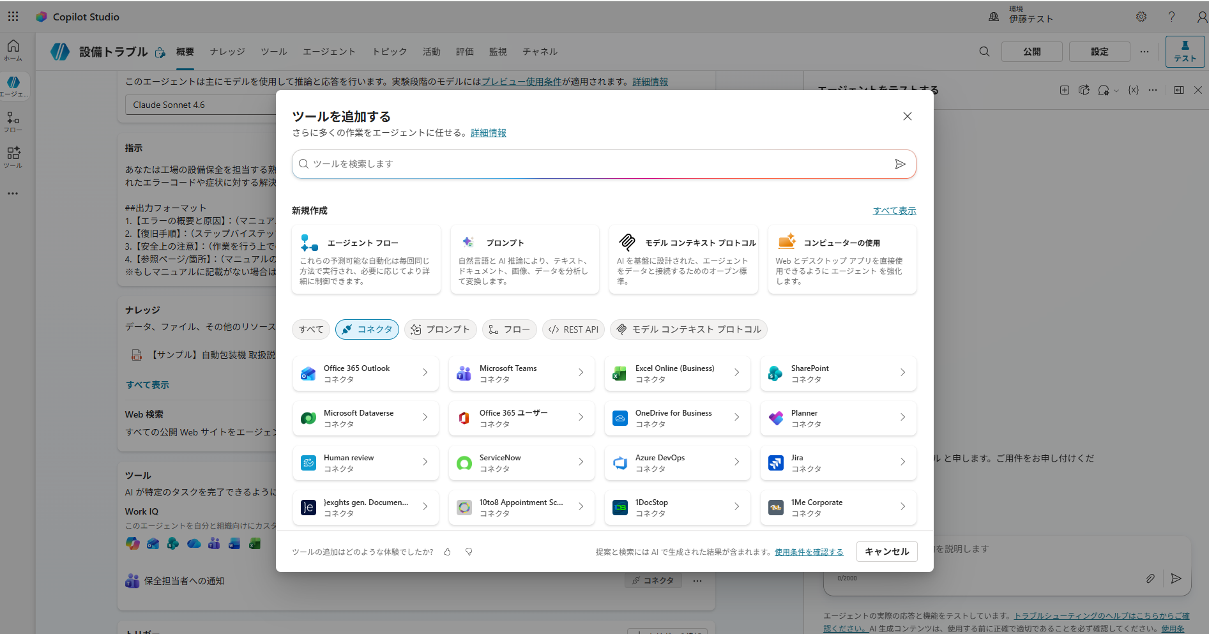Screen dimensions: 1209x634
Task: Switch to the 評価 tab
Action: pos(465,52)
